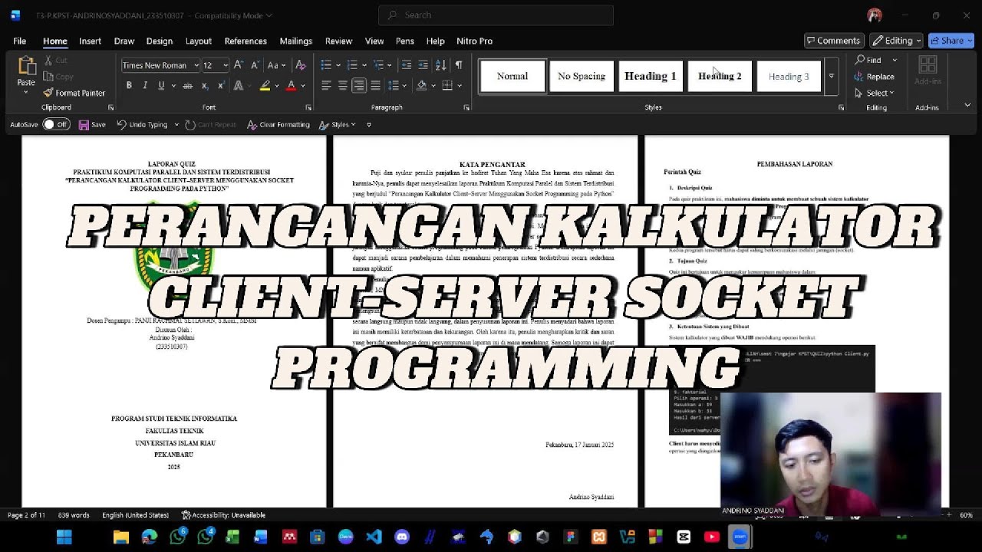The width and height of the screenshot is (982, 552).
Task: Sort paragraph contents
Action: 440,65
